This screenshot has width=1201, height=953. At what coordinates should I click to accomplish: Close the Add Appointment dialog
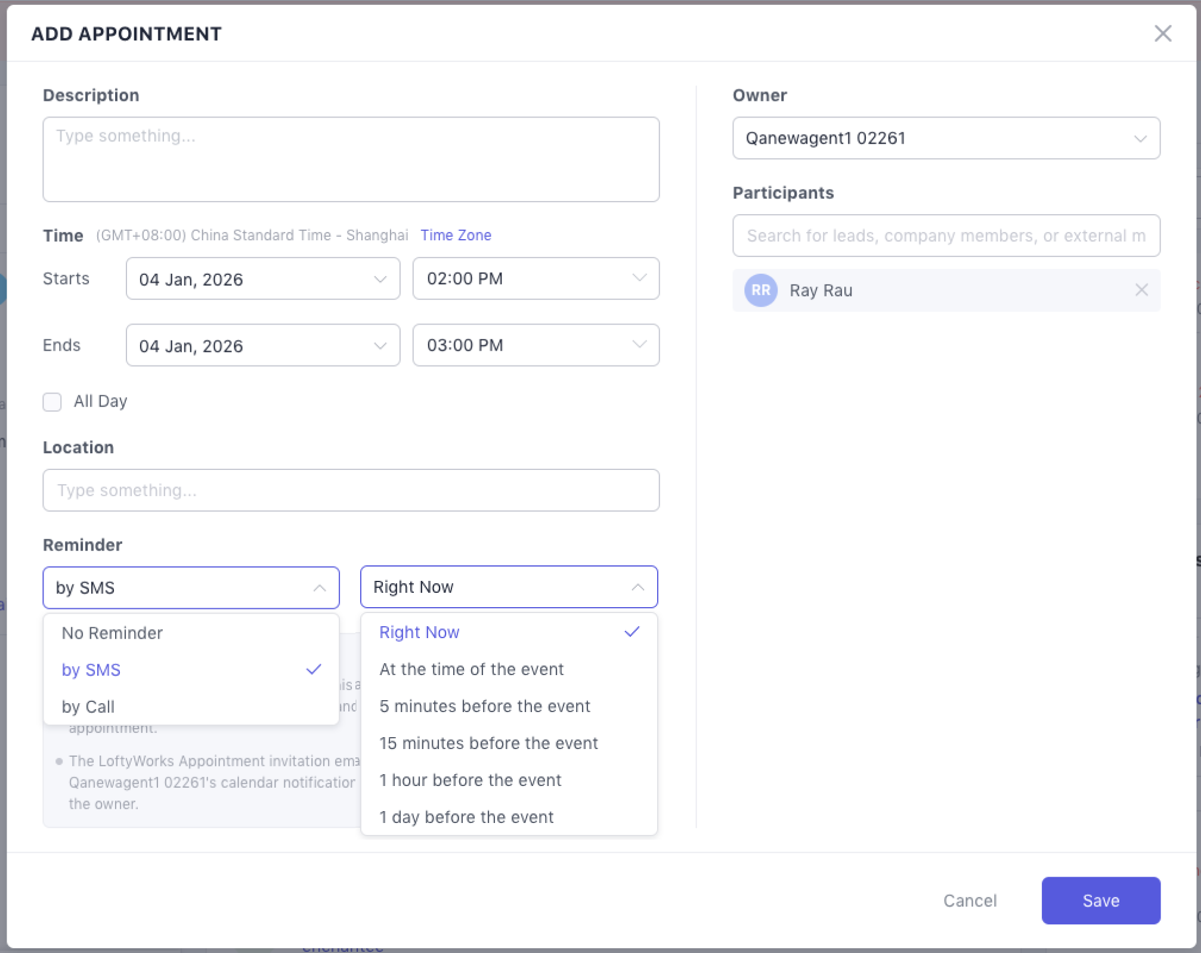click(x=1162, y=33)
